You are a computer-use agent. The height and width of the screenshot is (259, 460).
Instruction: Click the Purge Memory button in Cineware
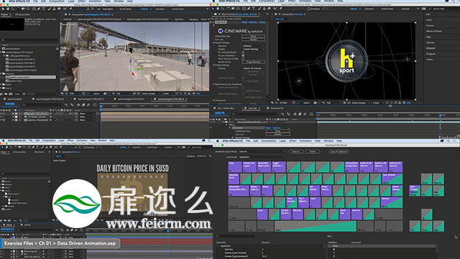[254, 62]
